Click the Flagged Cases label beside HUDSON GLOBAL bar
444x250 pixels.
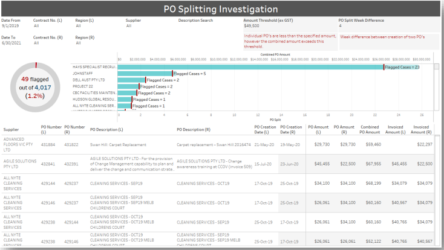coord(149,100)
